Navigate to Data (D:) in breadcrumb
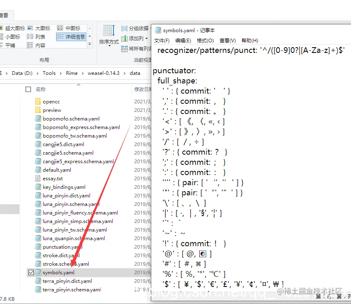Viewport: 351px width, 304px height. coord(22,73)
